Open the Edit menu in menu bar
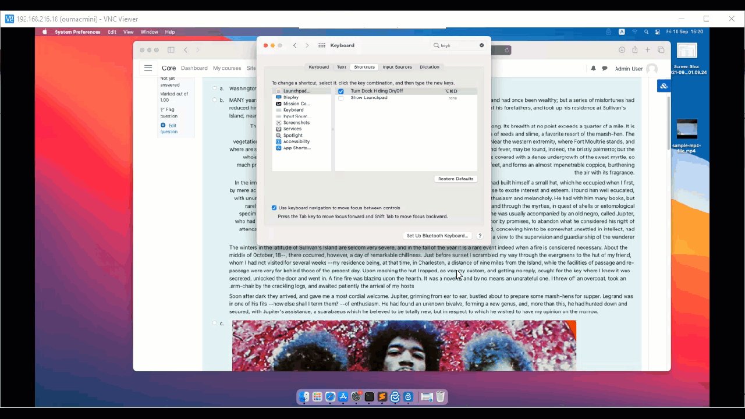Image resolution: width=745 pixels, height=419 pixels. click(112, 32)
